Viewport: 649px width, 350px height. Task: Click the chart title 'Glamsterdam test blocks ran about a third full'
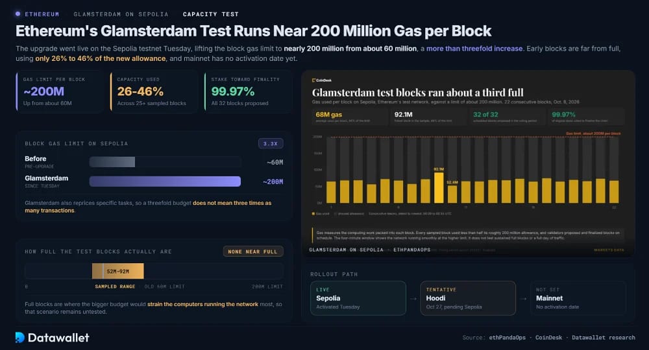pos(417,92)
